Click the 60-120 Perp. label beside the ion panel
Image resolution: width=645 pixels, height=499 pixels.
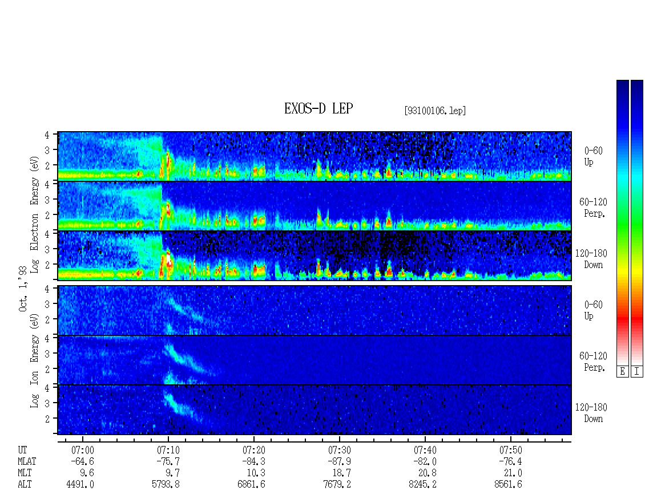[x=593, y=362]
